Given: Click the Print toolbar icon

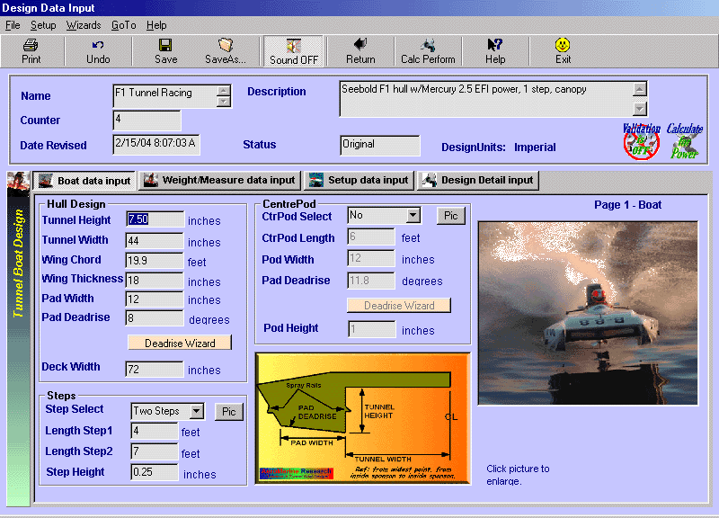Looking at the screenshot, I should [32, 51].
